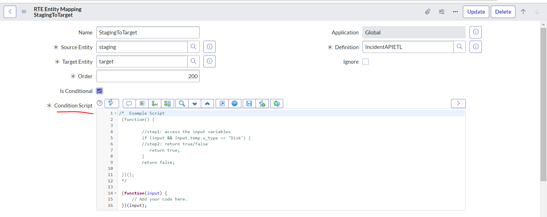The width and height of the screenshot is (547, 217).
Task: Open attachments with the paperclip icon
Action: coord(428,12)
